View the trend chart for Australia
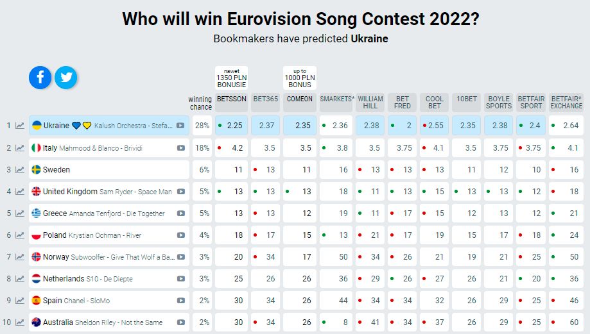This screenshot has width=590, height=334. 20,322
